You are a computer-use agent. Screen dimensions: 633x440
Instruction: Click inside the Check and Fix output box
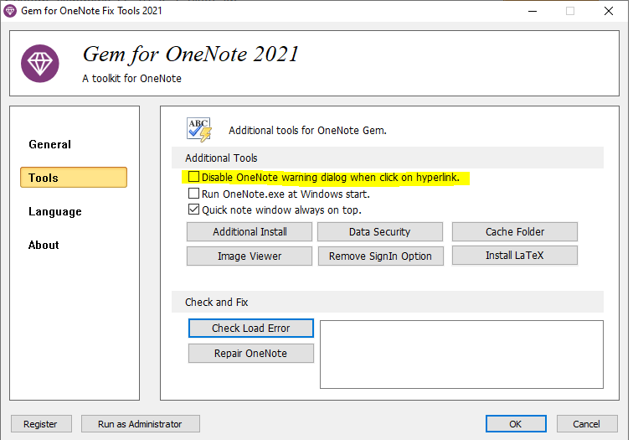[461, 355]
